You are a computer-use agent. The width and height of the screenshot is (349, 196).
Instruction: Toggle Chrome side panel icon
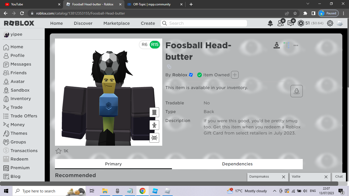313,13
